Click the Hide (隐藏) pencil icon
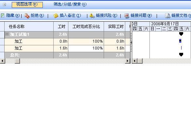Viewport: 191px width, 126px height. (x=3, y=16)
